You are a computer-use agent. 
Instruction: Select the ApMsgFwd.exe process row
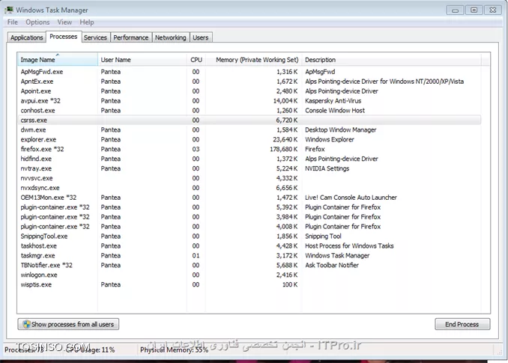250,72
